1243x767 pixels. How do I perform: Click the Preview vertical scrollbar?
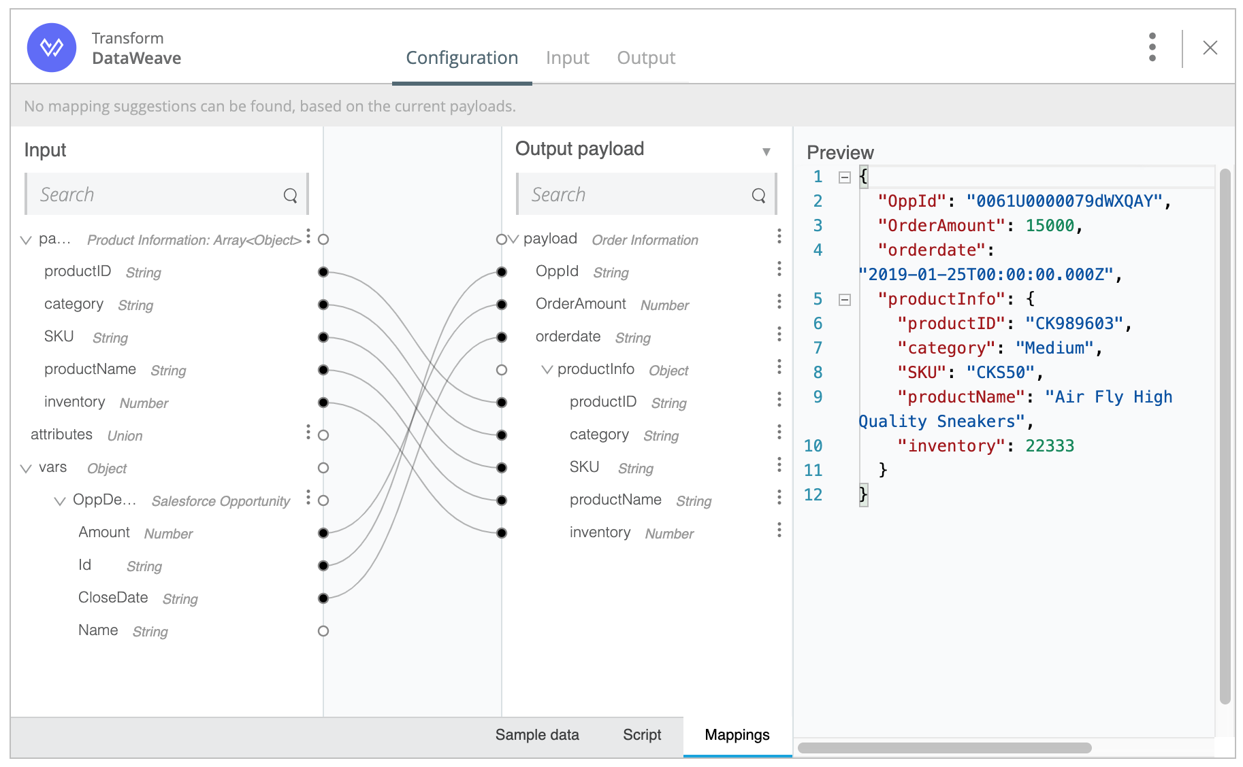point(1225,435)
